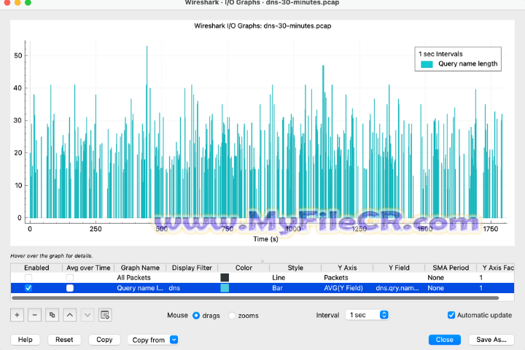Click the Graph Name column header
Image resolution: width=525 pixels, height=350 pixels.
coord(140,268)
